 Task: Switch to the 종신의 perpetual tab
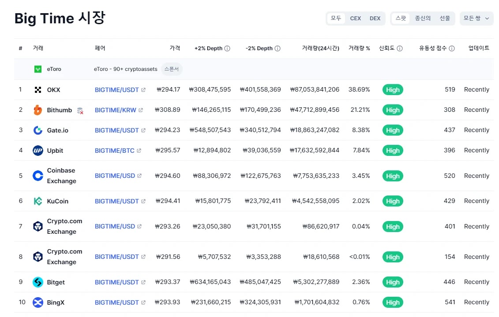pyautogui.click(x=423, y=18)
